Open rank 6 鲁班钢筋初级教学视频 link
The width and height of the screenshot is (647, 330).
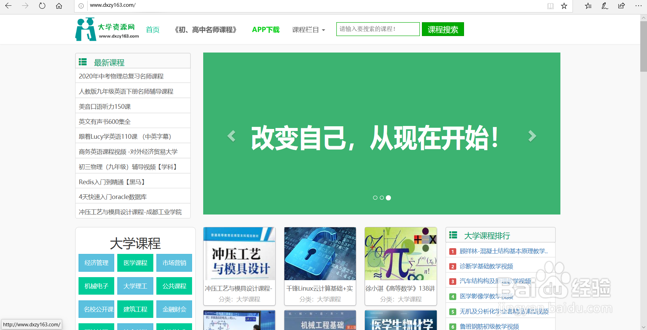pos(489,326)
